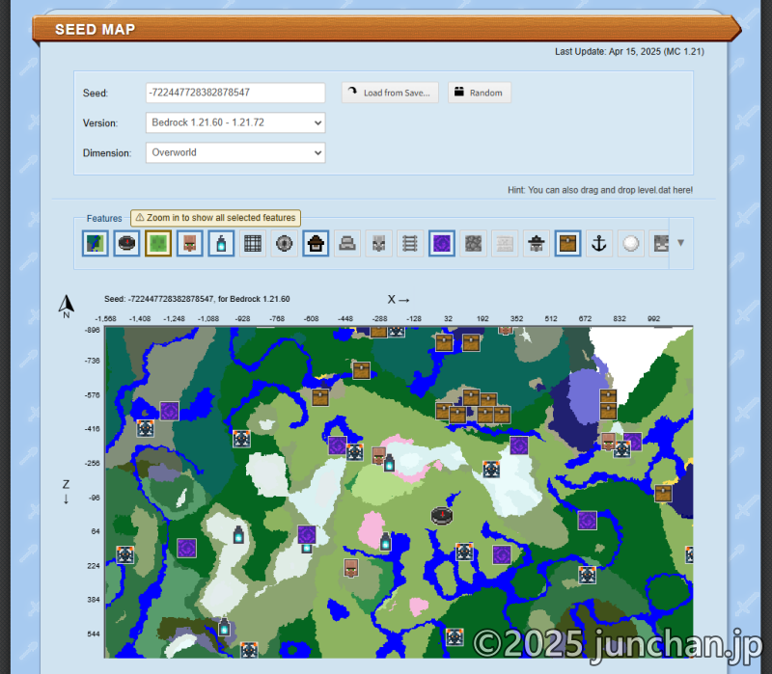The image size is (772, 674).
Task: Enable the gray ravager-head feature icon
Action: (378, 243)
